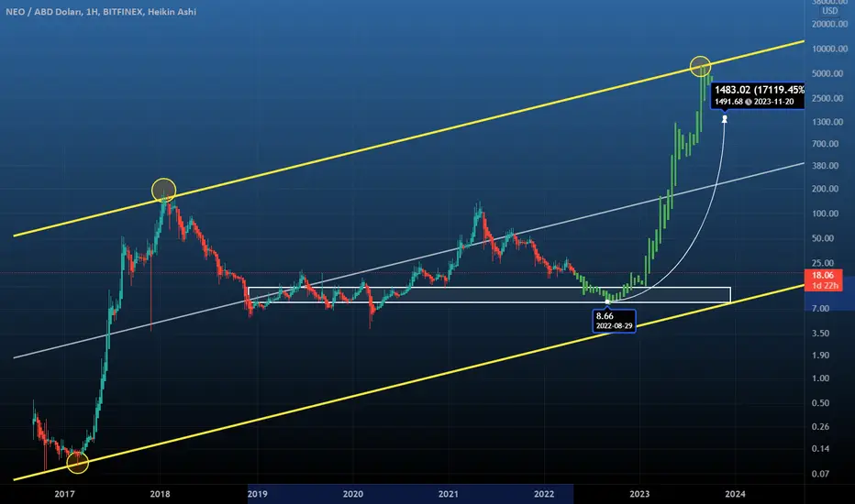Click the 2021 label on time axis
The width and height of the screenshot is (855, 504).
click(x=449, y=494)
